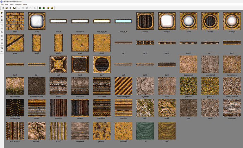Select the decowarningstn striped texture
Viewport: 243px width, 148px height.
[x=123, y=86]
